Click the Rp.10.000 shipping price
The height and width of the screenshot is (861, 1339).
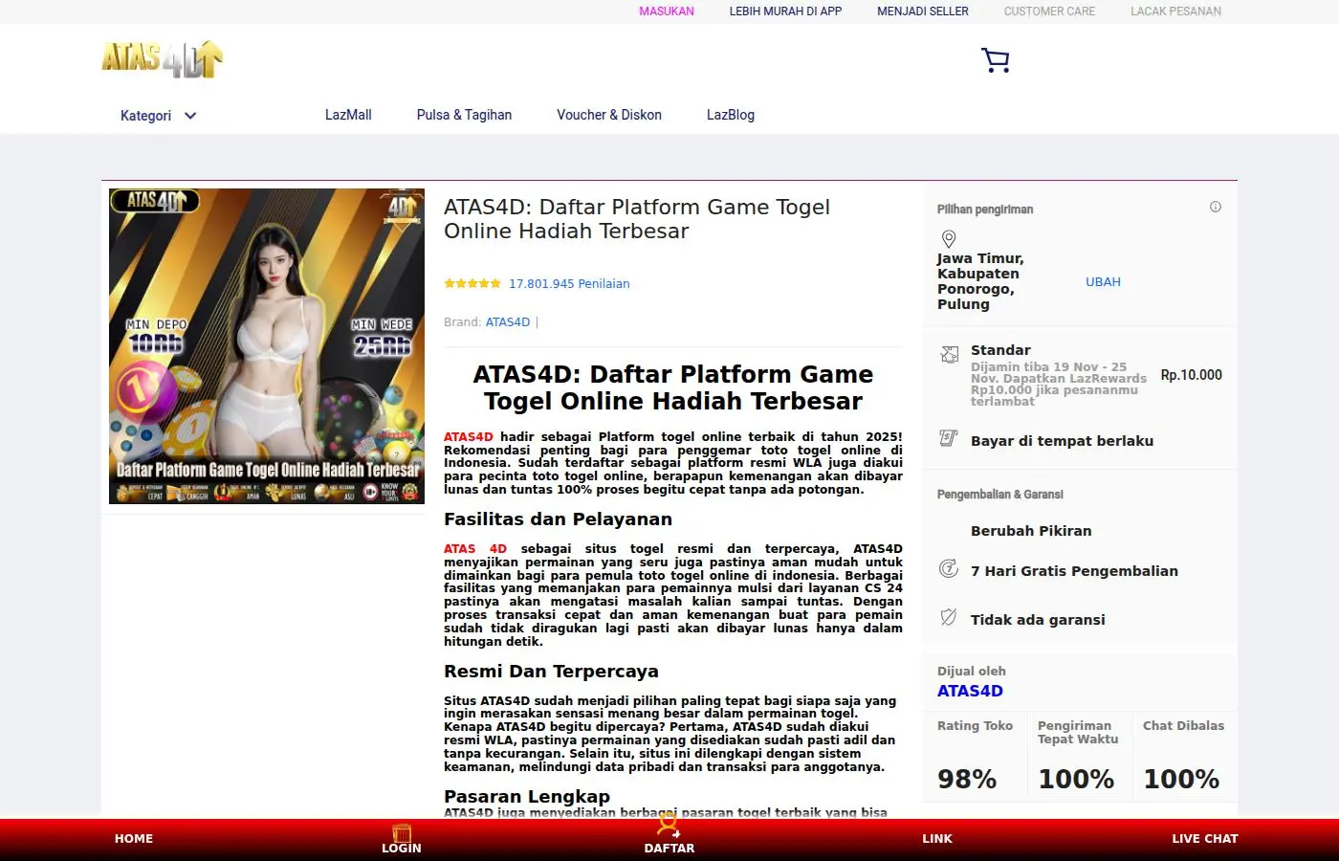(x=1192, y=375)
